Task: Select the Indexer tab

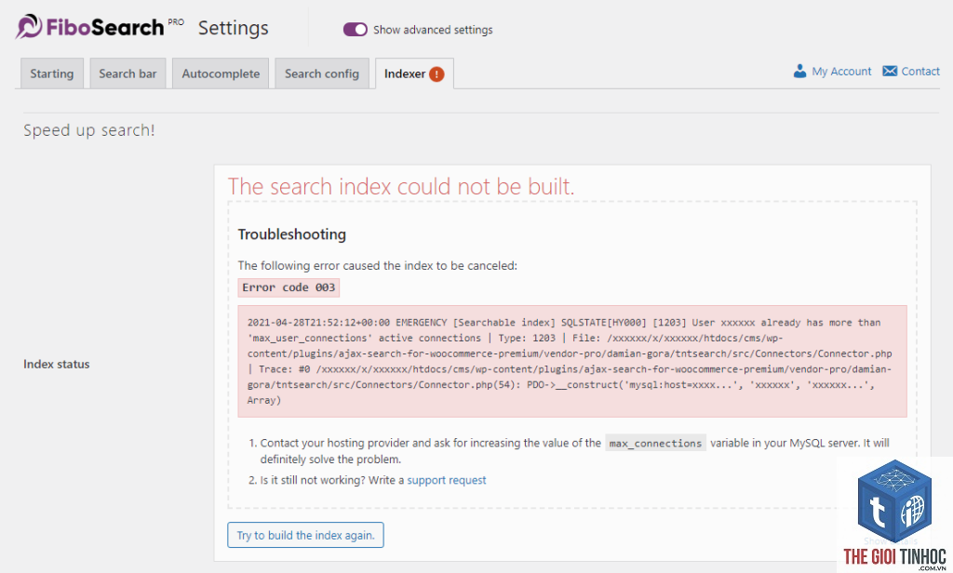Action: pyautogui.click(x=414, y=73)
